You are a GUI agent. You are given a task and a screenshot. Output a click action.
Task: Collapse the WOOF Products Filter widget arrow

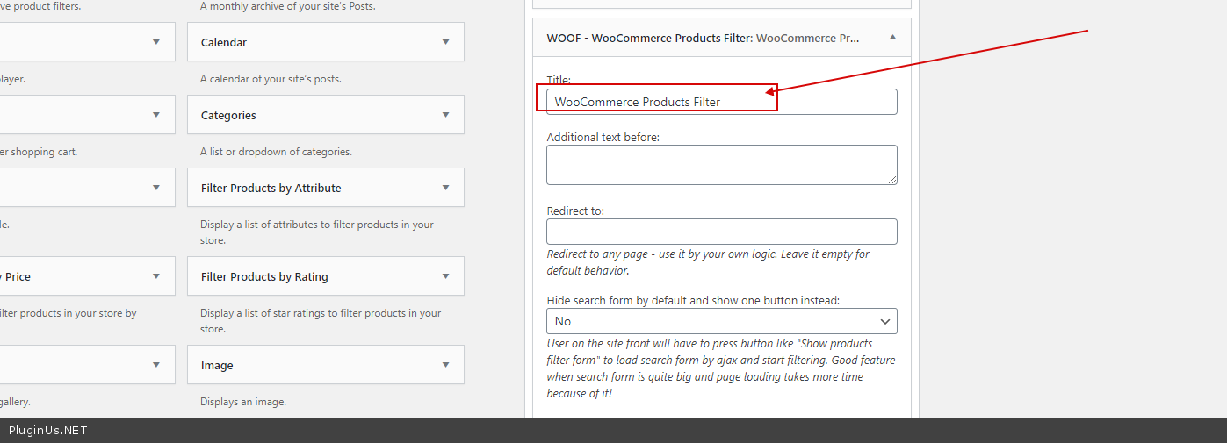tap(892, 38)
